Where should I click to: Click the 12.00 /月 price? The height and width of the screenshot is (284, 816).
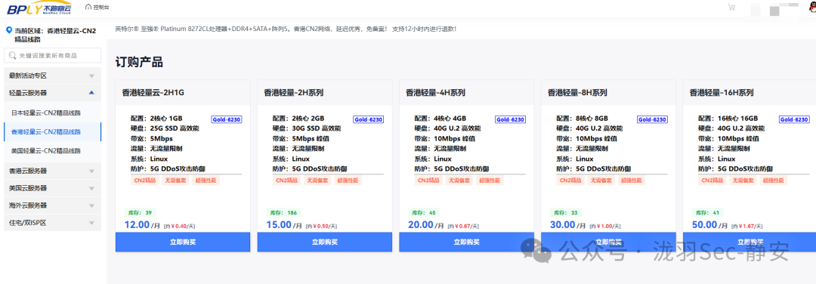coord(141,225)
